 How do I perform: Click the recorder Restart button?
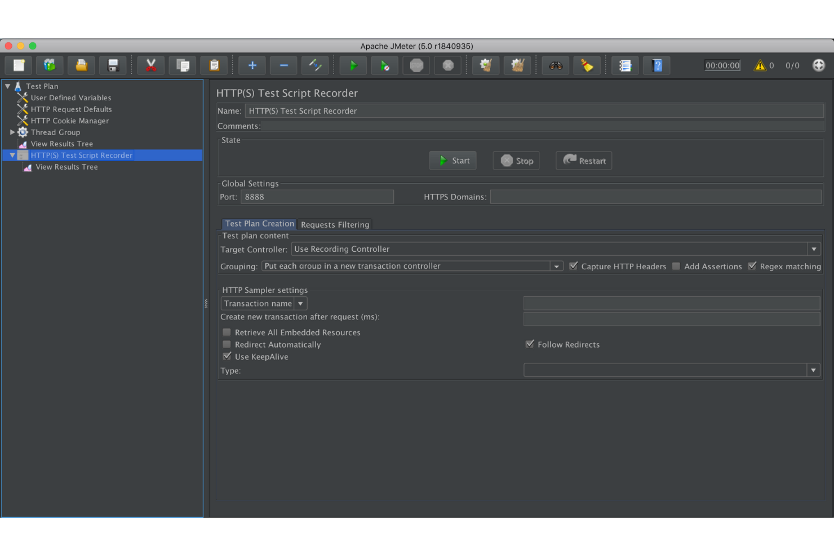click(584, 161)
